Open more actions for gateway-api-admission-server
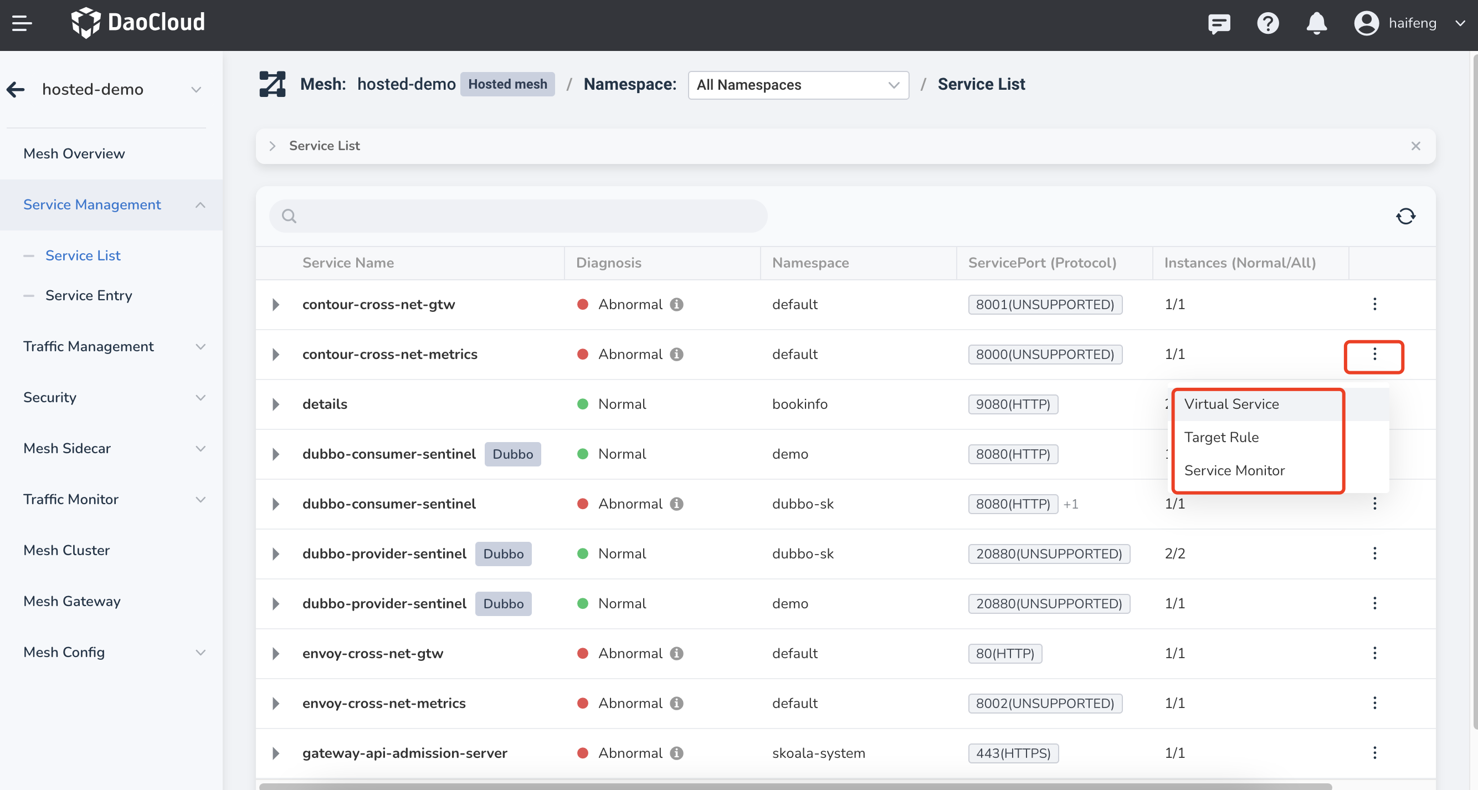This screenshot has height=790, width=1478. [x=1374, y=753]
